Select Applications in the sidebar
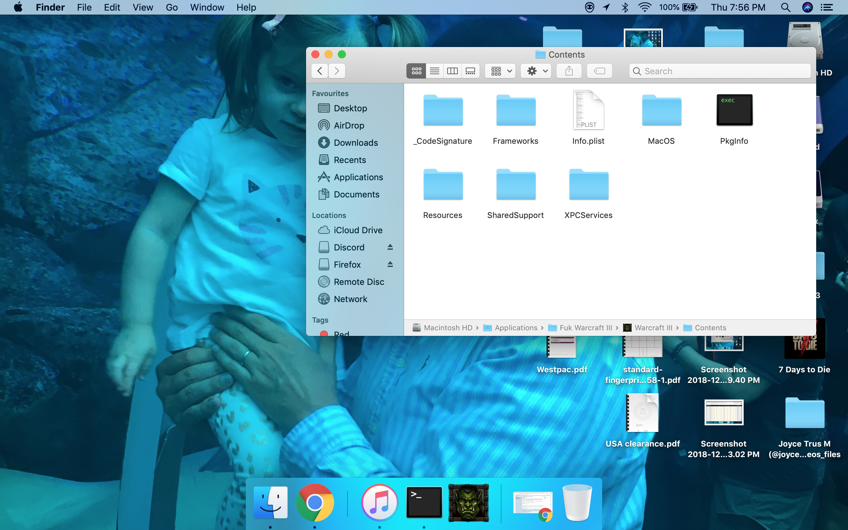This screenshot has height=530, width=848. (355, 177)
